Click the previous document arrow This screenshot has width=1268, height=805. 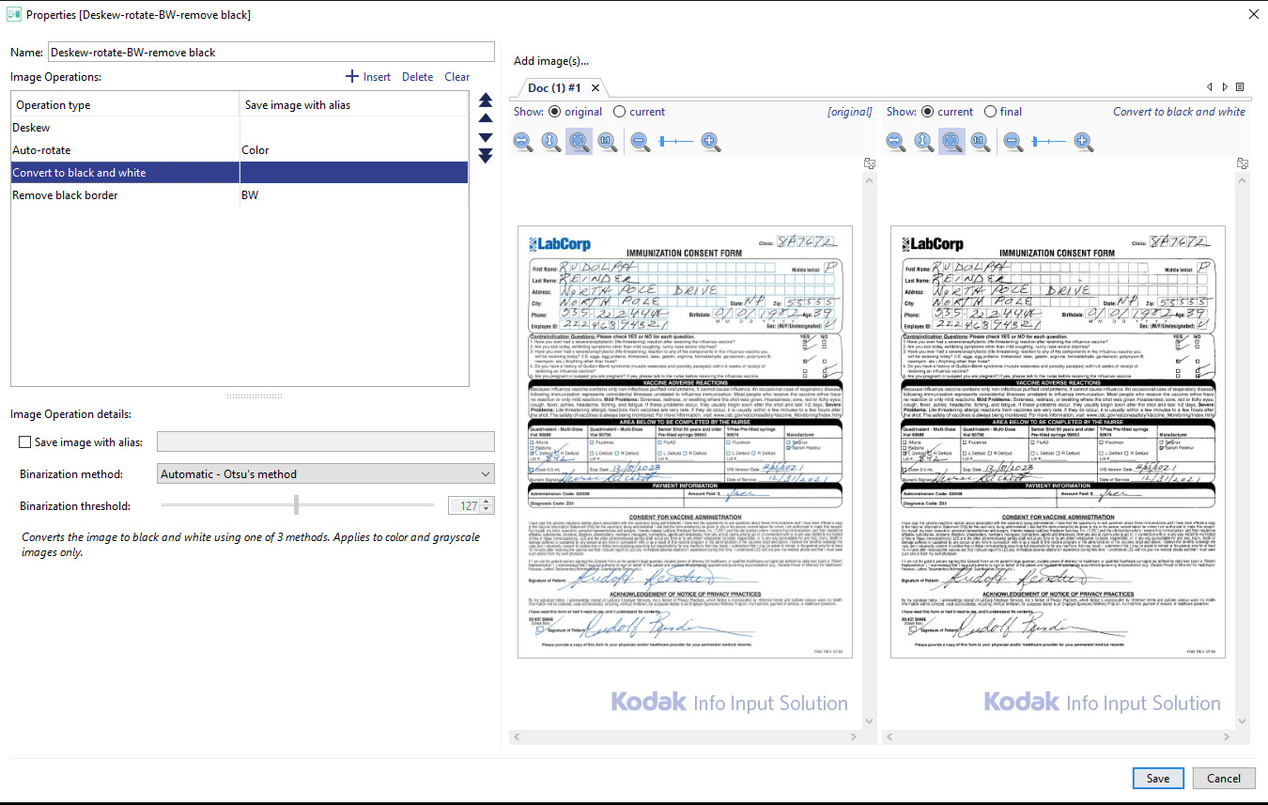(x=1210, y=86)
